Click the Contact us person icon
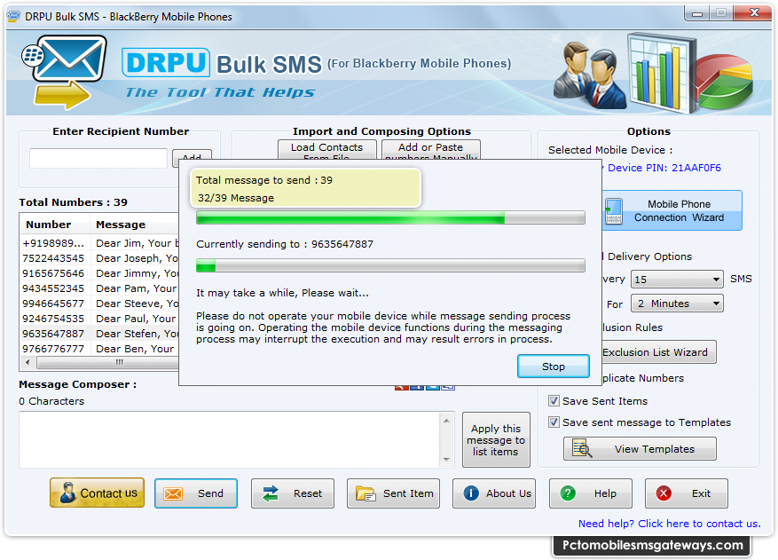The width and height of the screenshot is (778, 560). 67,493
